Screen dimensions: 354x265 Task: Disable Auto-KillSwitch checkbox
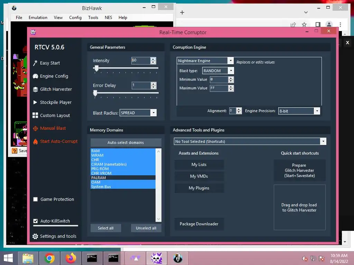click(x=36, y=221)
